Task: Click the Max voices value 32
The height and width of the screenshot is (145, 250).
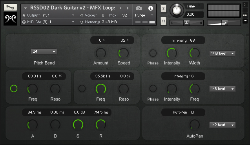Action: (124, 15)
